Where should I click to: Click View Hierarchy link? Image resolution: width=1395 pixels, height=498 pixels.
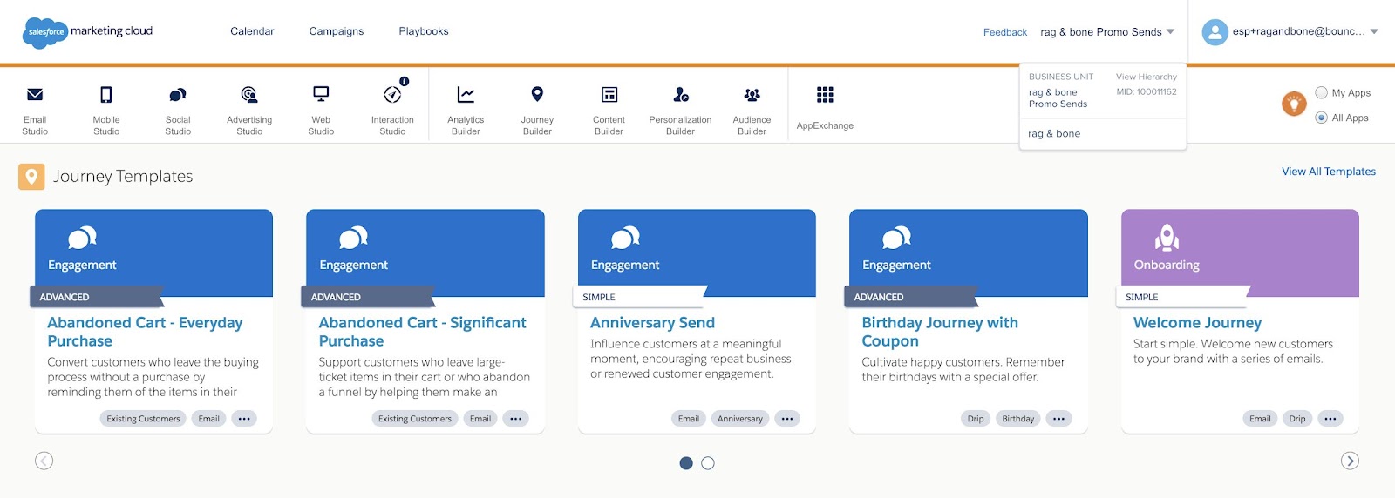[x=1146, y=77]
